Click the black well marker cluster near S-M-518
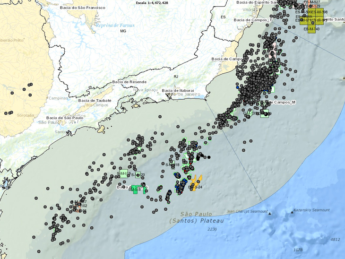 pyautogui.click(x=203, y=156)
